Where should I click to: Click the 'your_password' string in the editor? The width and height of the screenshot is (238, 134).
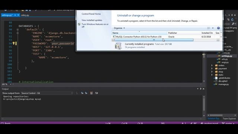(63, 44)
